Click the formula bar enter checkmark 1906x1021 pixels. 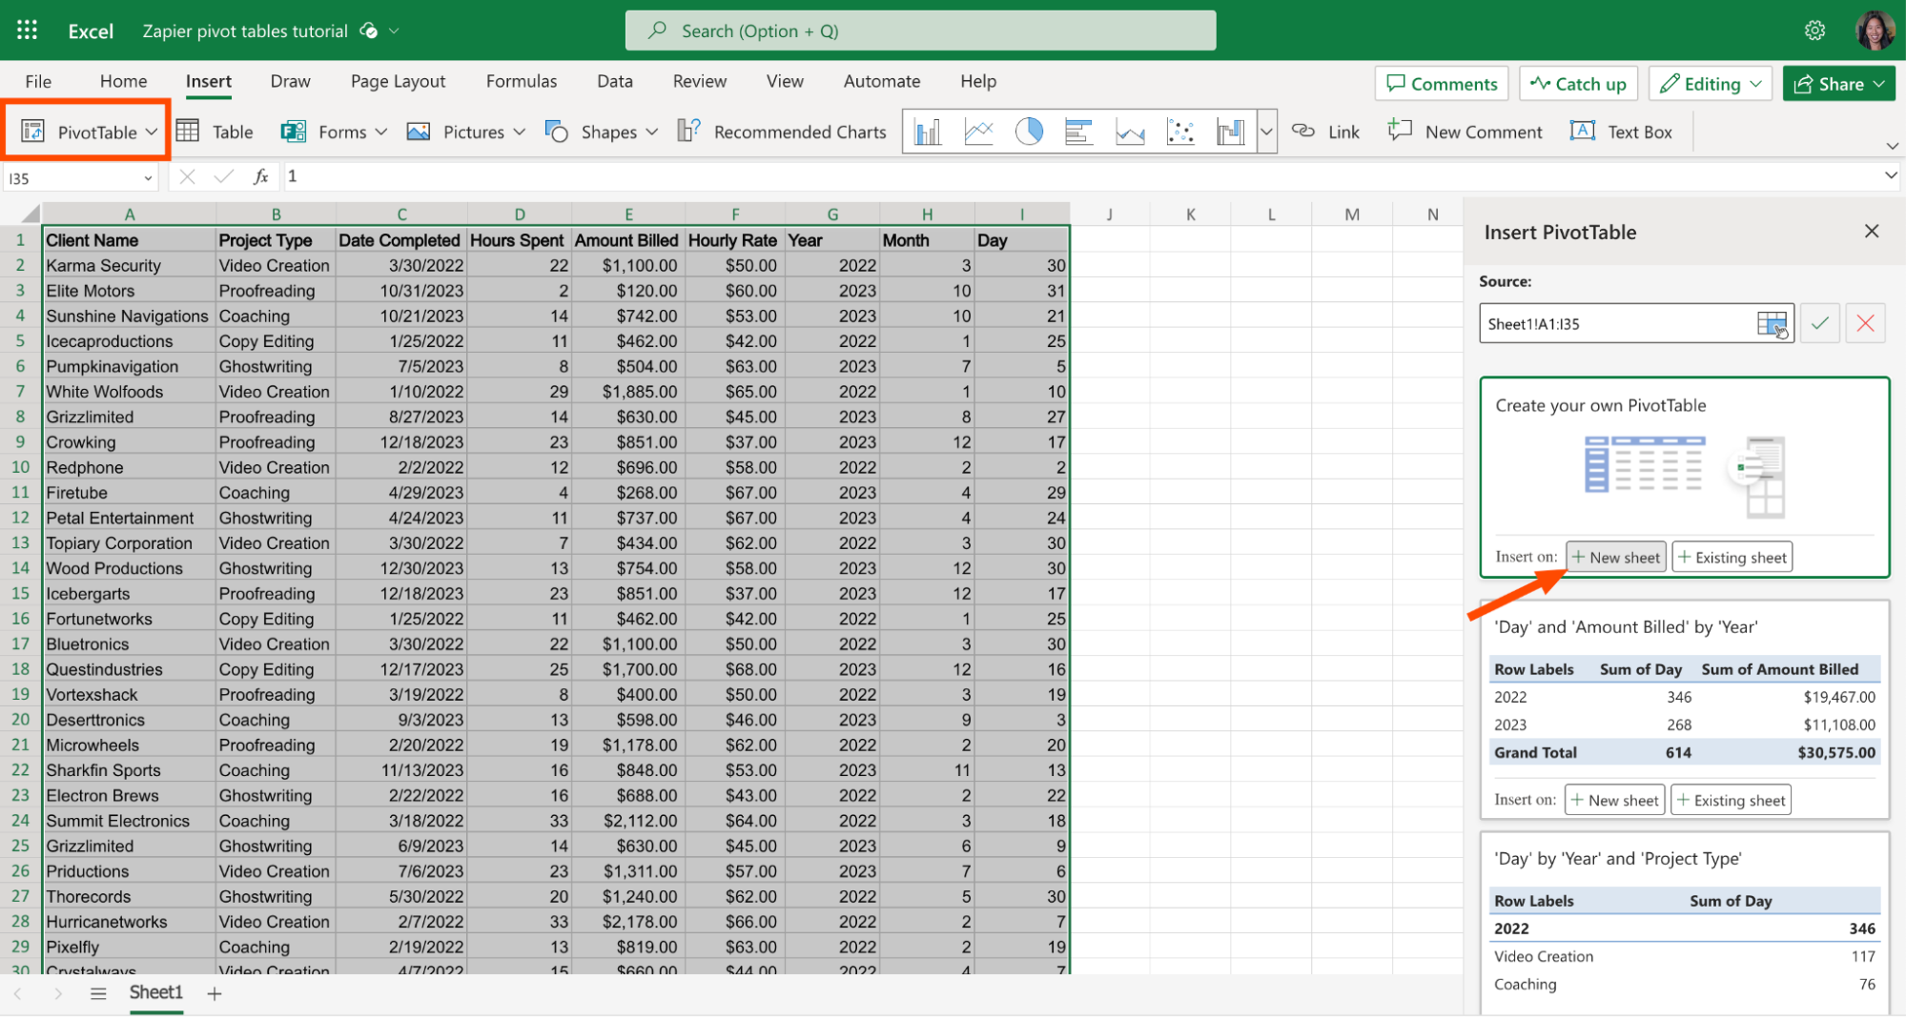(224, 176)
